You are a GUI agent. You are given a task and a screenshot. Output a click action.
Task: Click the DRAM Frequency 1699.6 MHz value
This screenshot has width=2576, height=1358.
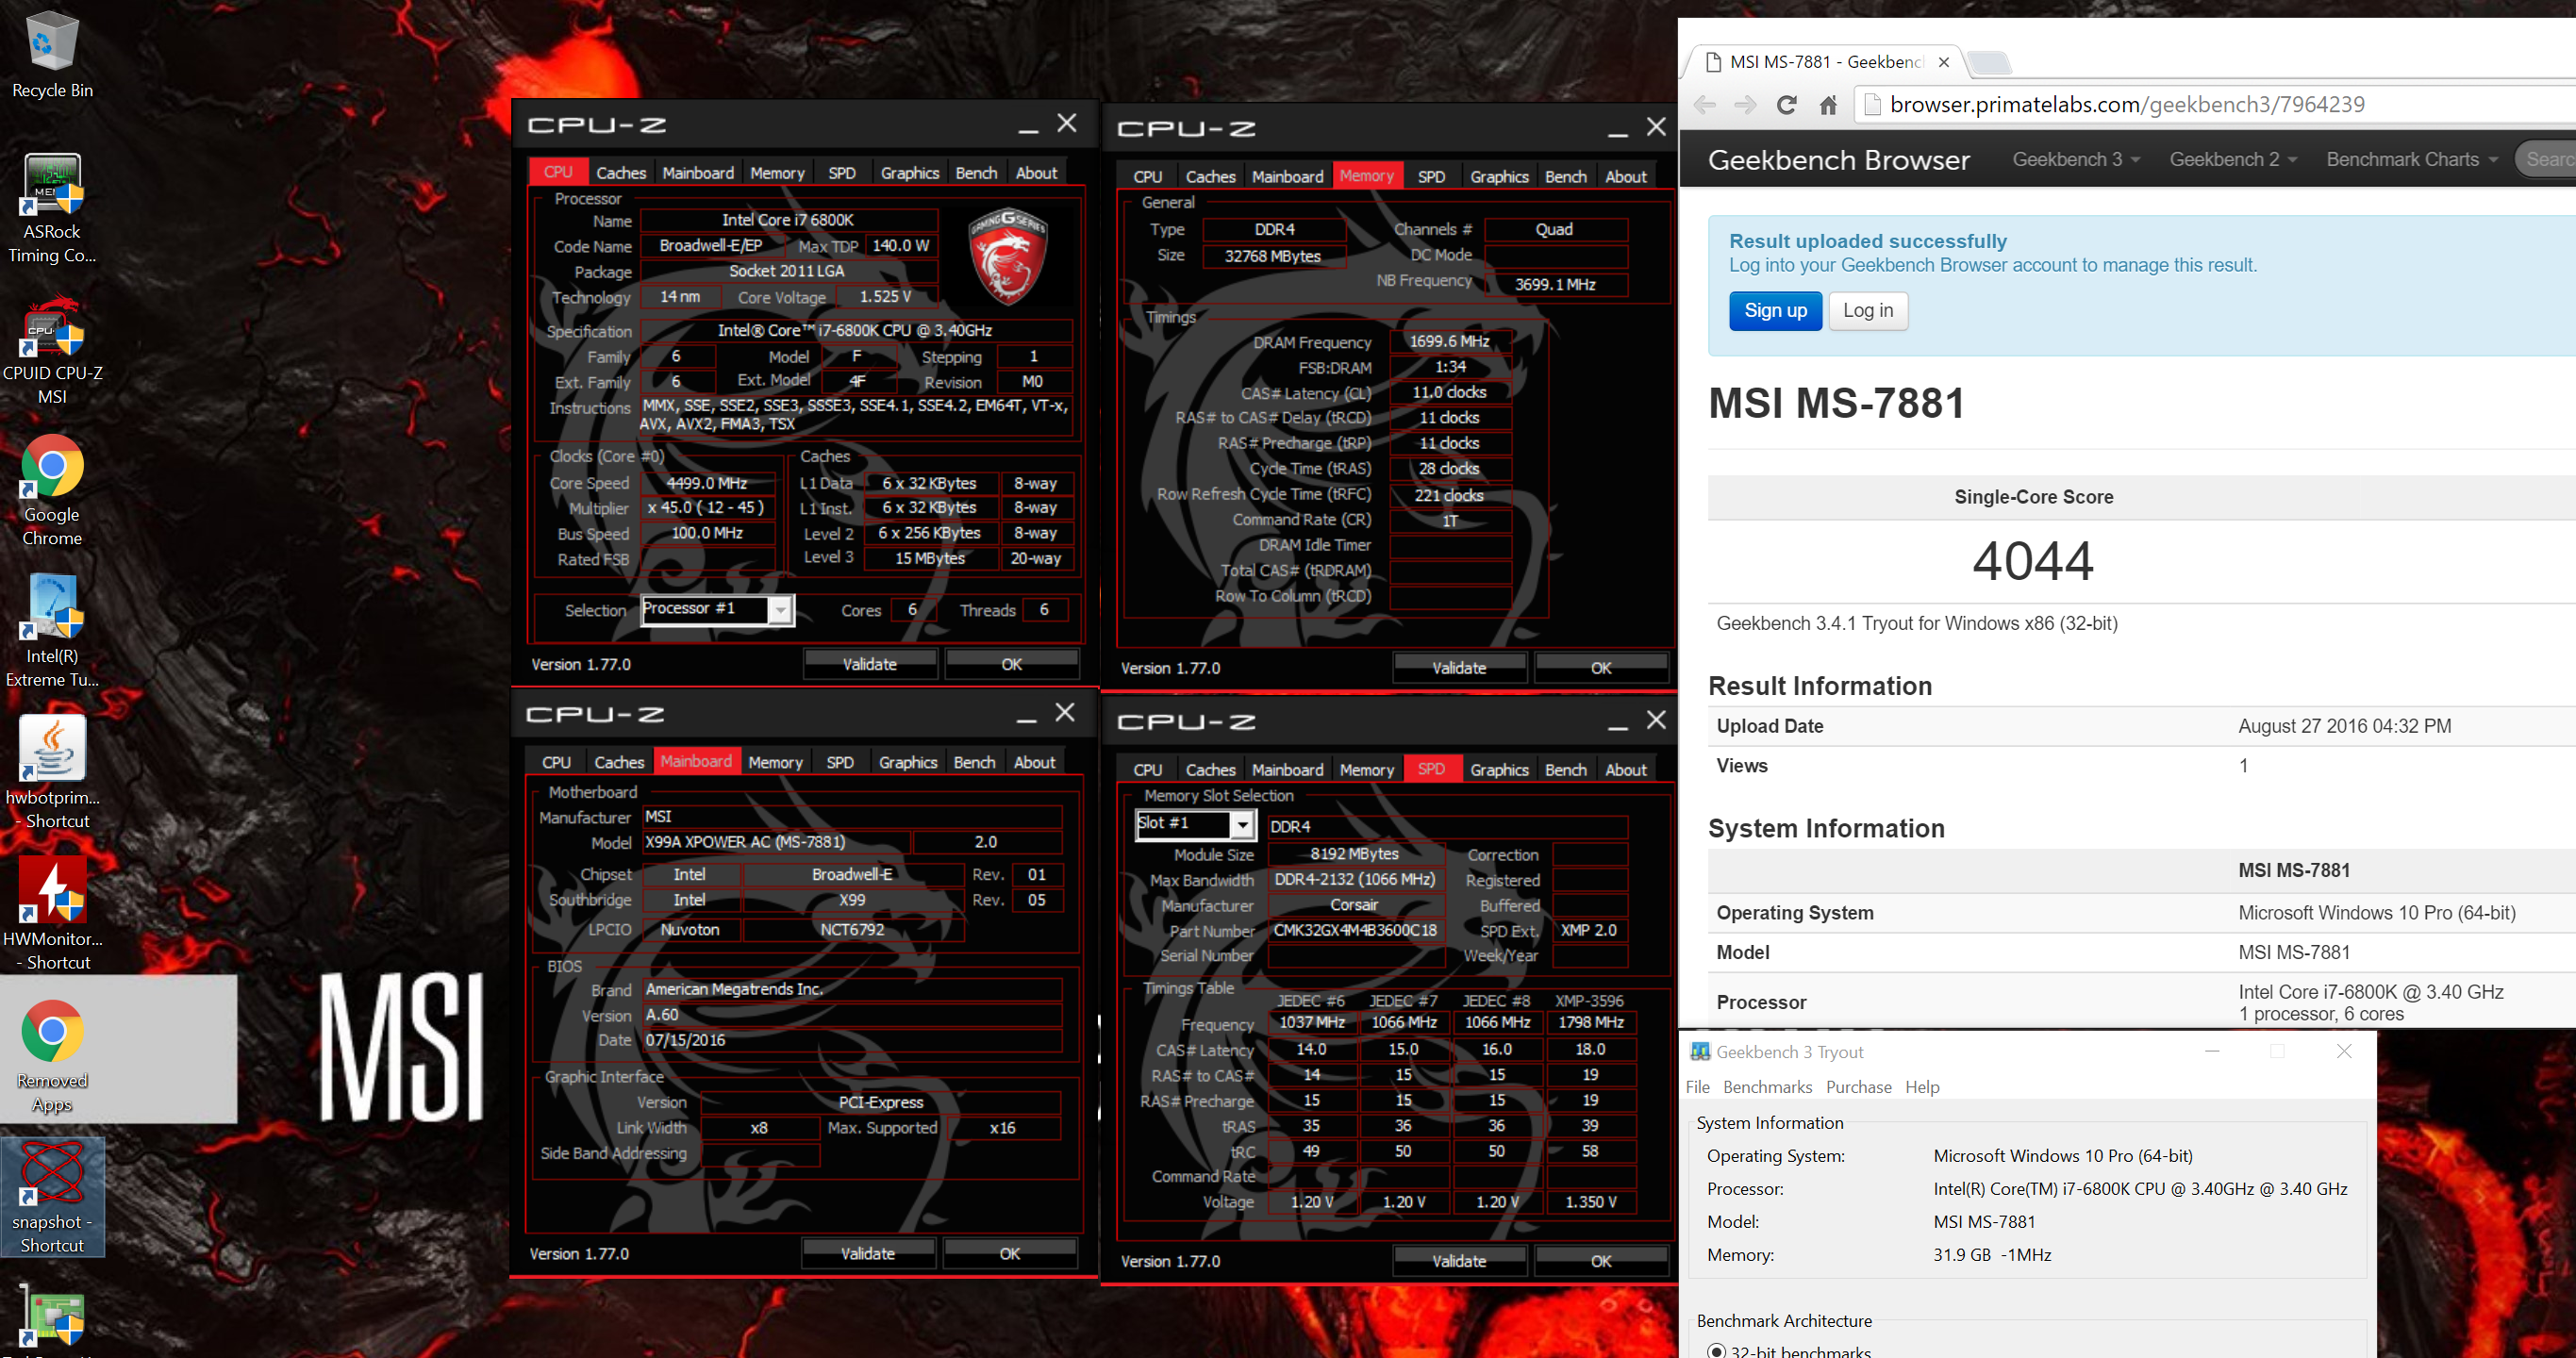(x=1449, y=342)
